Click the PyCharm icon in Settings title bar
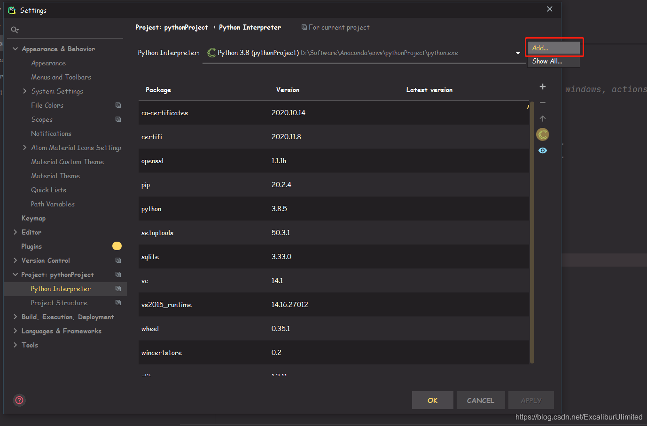The height and width of the screenshot is (426, 647). pyautogui.click(x=12, y=10)
